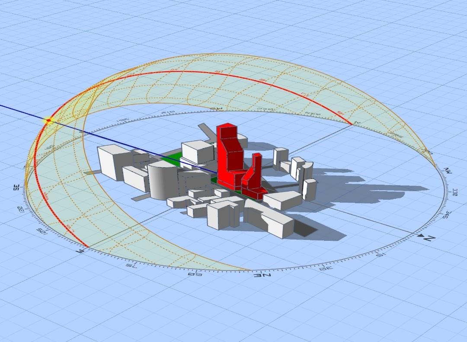The image size is (467, 342).
Task: Click the '75' degree compass label
Action: point(131,265)
